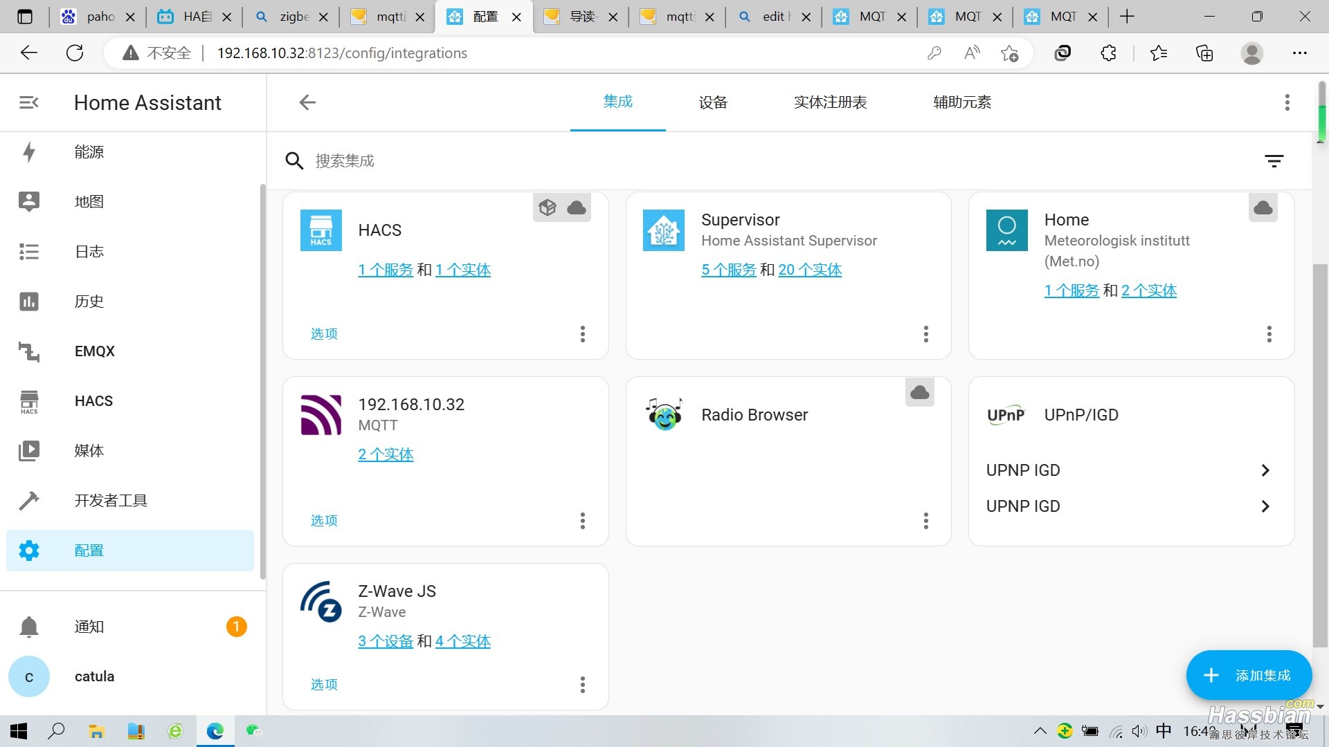The image size is (1329, 747).
Task: Open Z-Wave JS 选项 options
Action: tap(324, 685)
